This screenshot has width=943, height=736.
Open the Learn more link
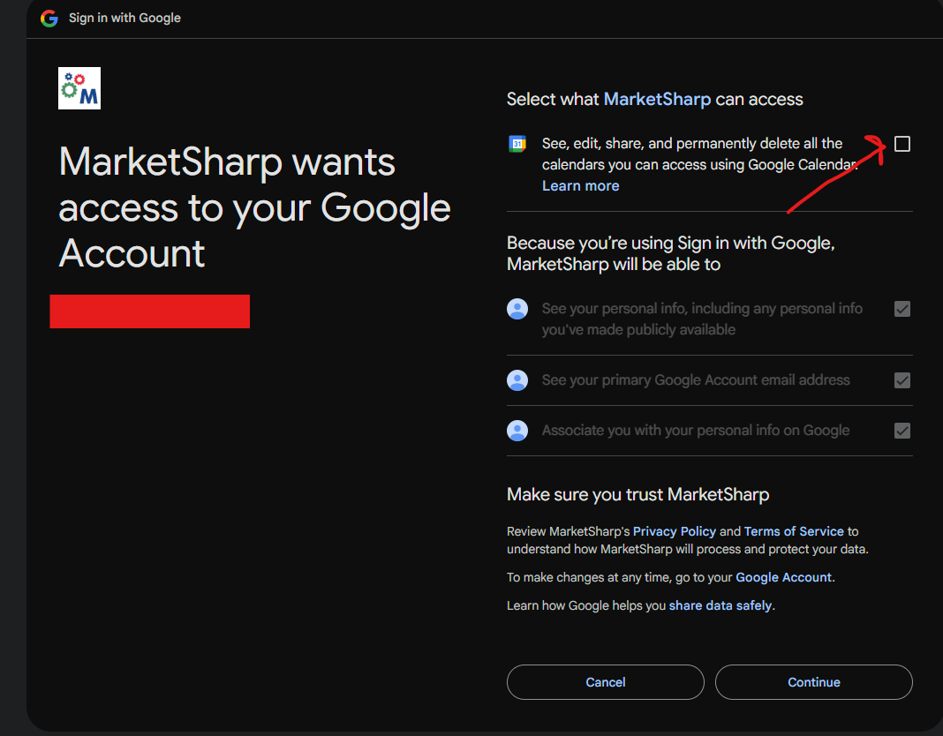(x=580, y=186)
